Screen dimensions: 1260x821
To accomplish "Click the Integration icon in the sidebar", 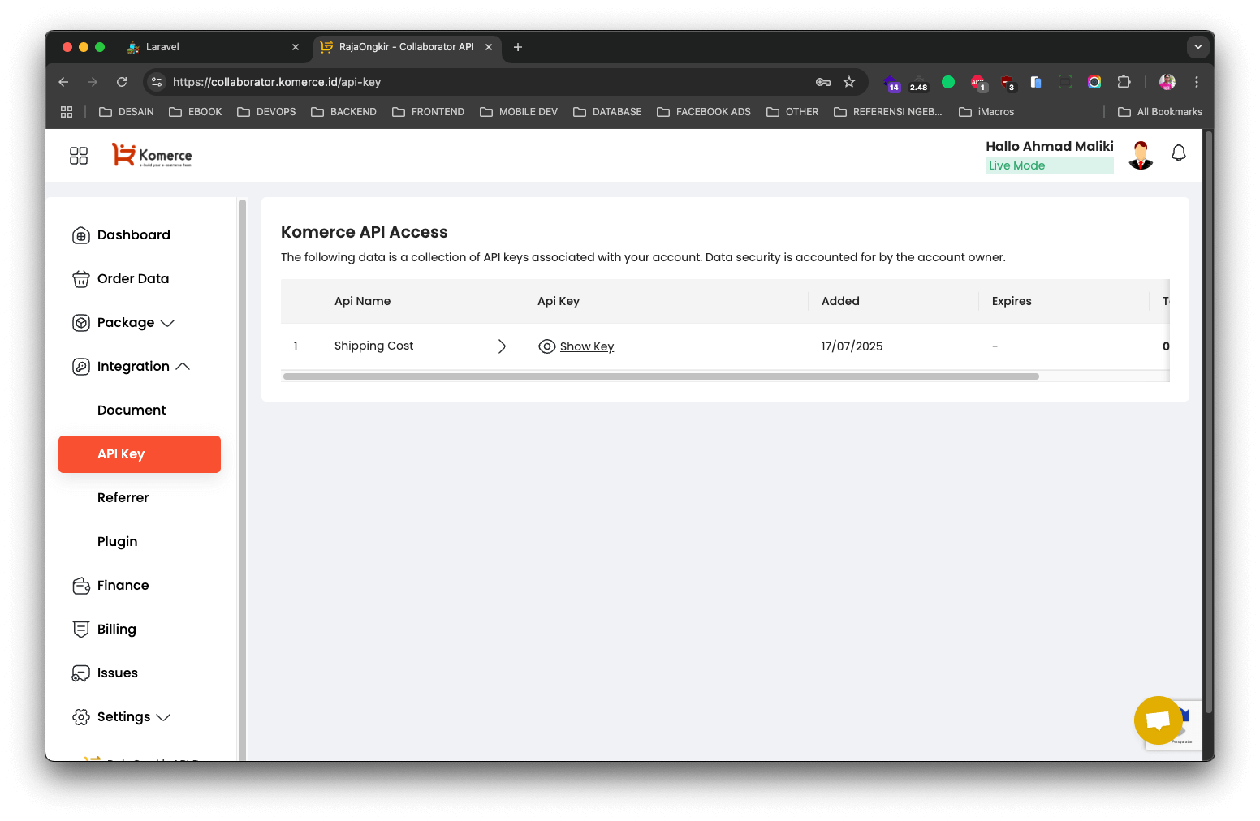I will coord(81,367).
